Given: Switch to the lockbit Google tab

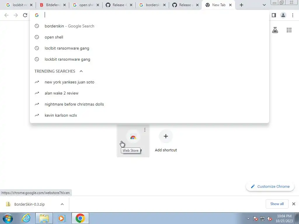Looking at the screenshot, I should coord(17,5).
